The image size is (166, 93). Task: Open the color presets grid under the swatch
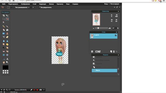5,72
